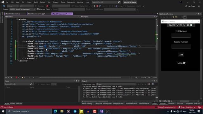Open Visual Studio from the taskbar

(101, 111)
